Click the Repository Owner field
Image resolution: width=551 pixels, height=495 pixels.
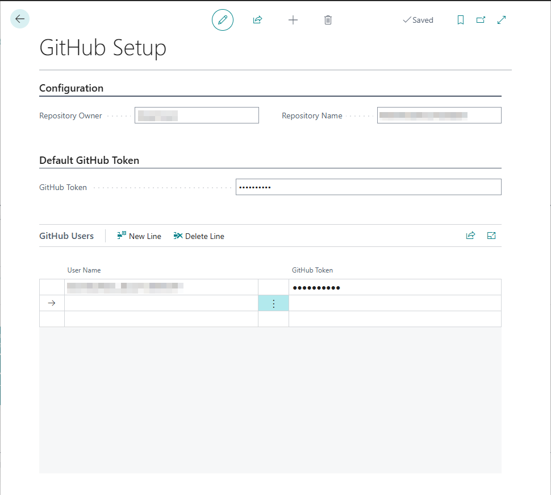197,115
